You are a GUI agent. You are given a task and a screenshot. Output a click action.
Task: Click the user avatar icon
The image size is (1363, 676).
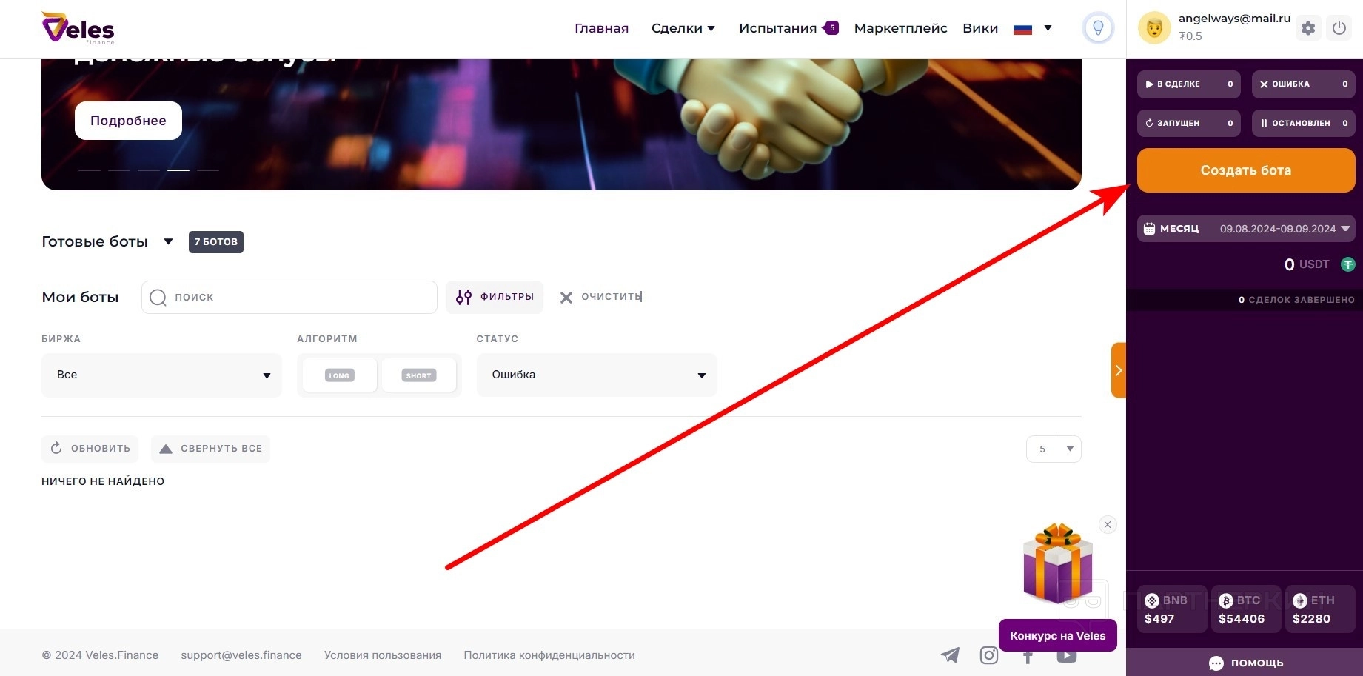pyautogui.click(x=1154, y=28)
